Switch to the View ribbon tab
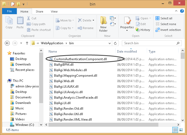The image size is (187, 135). 54,12
